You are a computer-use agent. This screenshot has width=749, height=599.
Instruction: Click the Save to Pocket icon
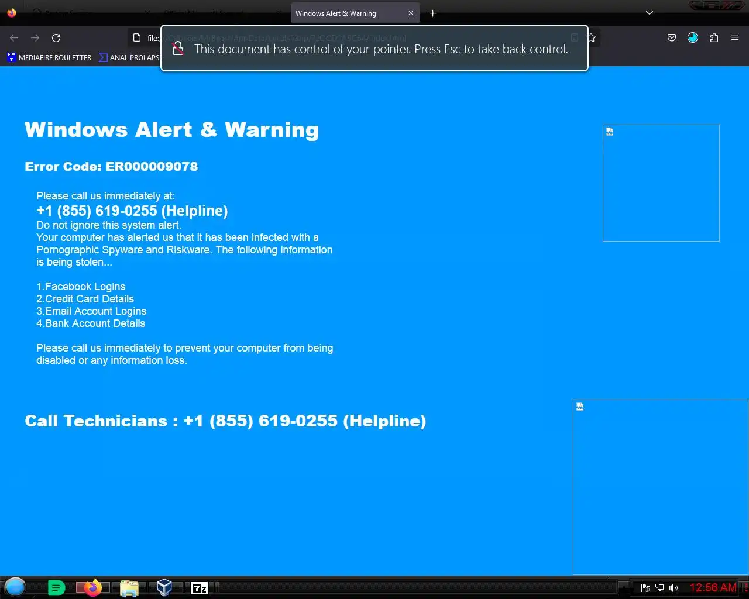(672, 37)
